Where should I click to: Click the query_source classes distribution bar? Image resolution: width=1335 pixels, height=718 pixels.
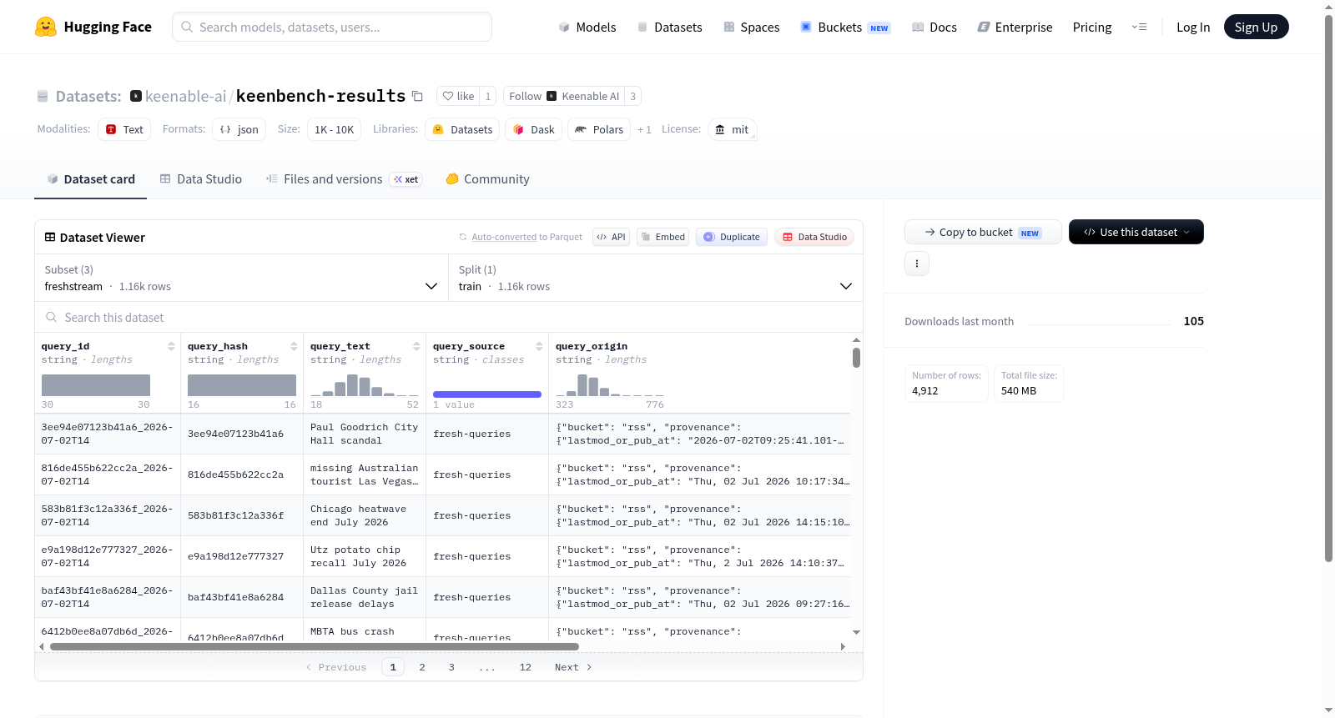487,394
